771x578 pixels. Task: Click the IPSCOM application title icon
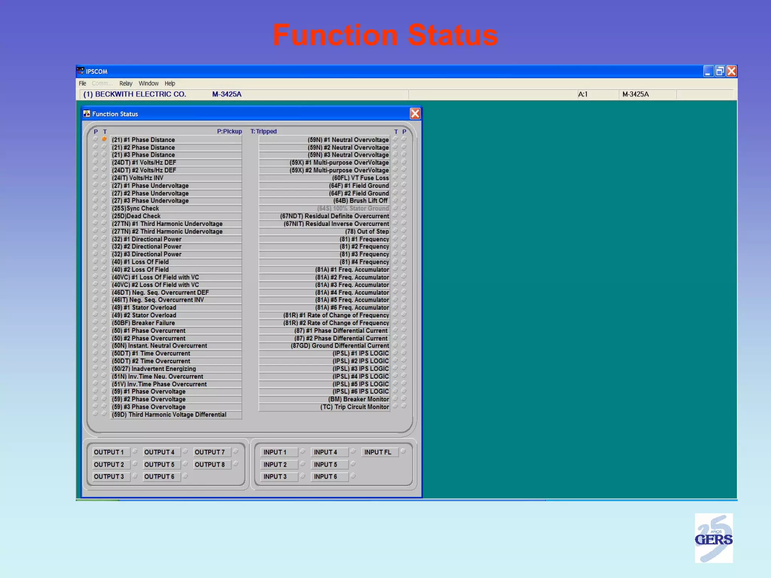pyautogui.click(x=80, y=71)
